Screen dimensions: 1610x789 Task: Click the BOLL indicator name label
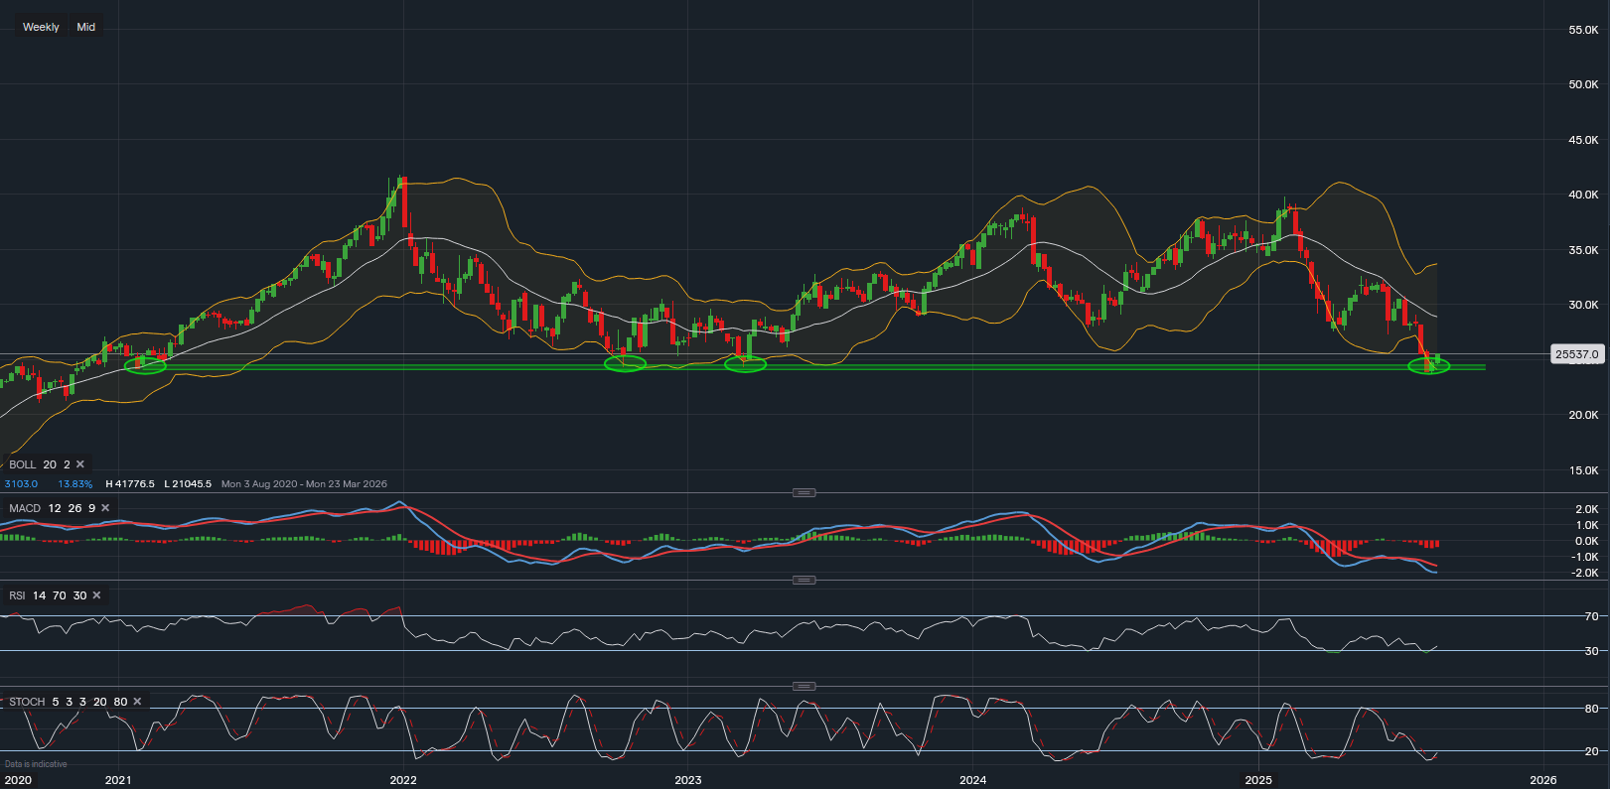click(x=23, y=464)
